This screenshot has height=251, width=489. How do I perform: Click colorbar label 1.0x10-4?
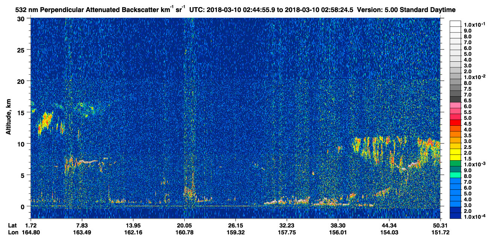click(x=474, y=217)
